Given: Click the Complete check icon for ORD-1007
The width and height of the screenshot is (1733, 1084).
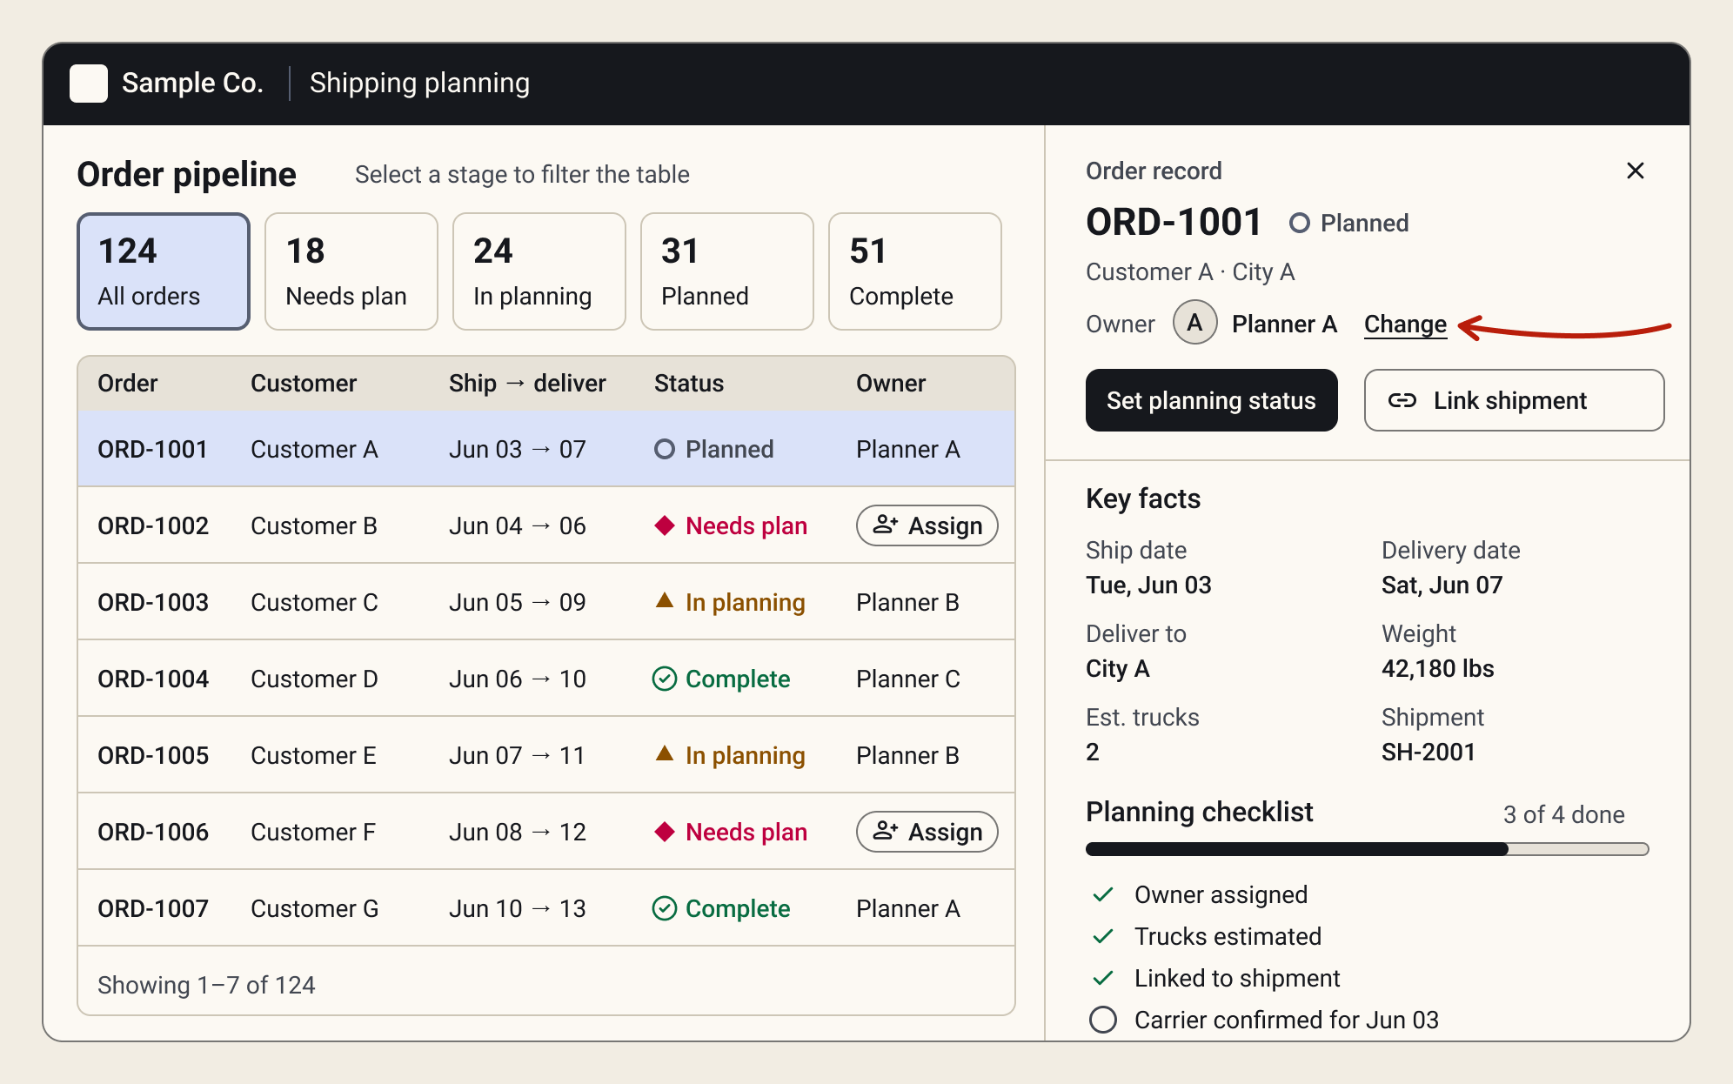Looking at the screenshot, I should 665,908.
